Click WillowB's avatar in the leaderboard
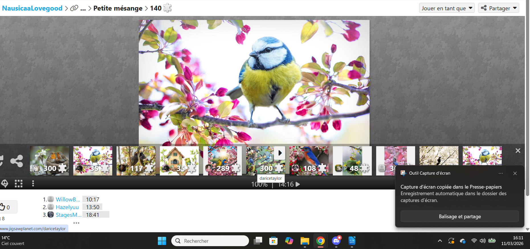The image size is (530, 249). point(51,199)
